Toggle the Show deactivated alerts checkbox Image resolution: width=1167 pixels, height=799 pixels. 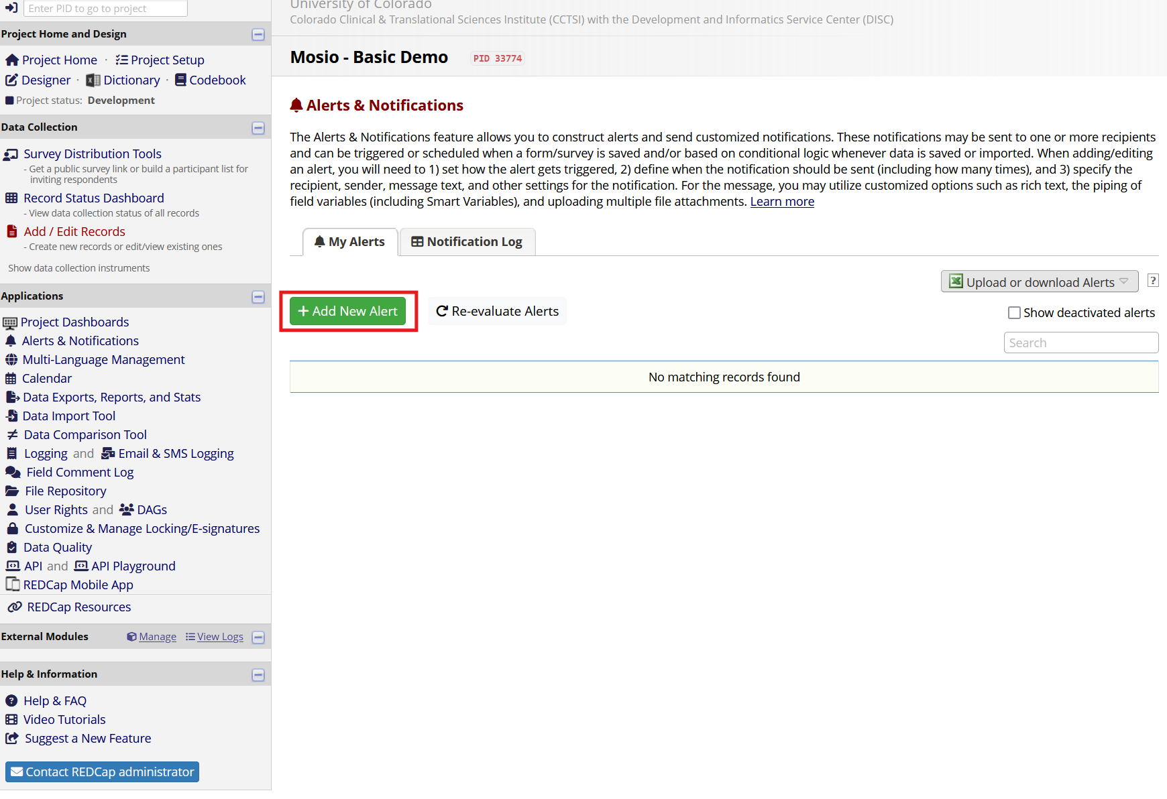pos(1014,313)
